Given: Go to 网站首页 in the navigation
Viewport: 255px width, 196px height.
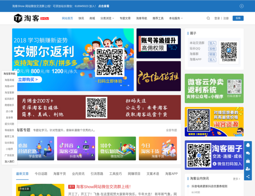Looking at the screenshot, I should 67,18.
